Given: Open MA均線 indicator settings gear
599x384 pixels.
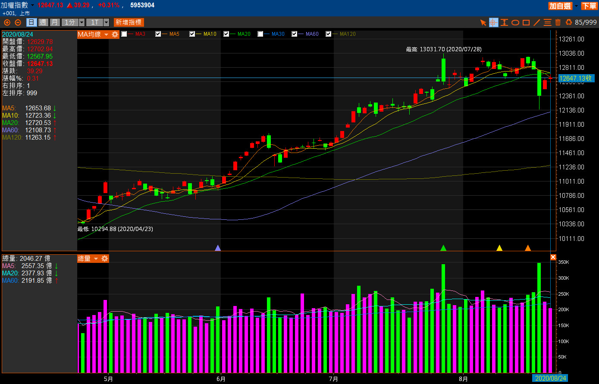Looking at the screenshot, I should click(x=115, y=34).
